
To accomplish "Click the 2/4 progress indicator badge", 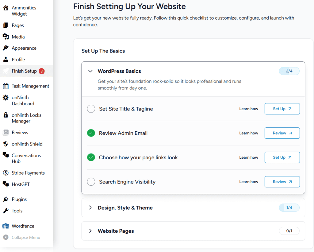I will point(289,71).
